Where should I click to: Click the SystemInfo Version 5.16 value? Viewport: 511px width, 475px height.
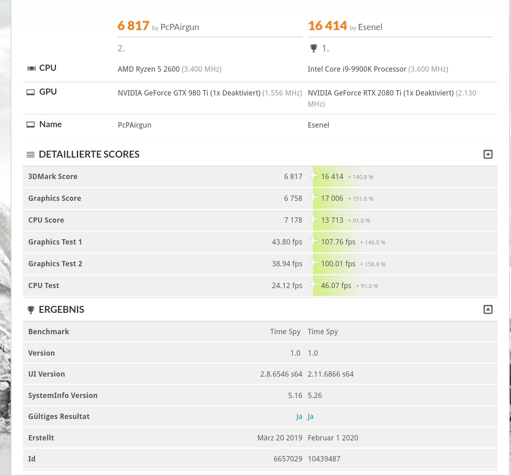[295, 396]
